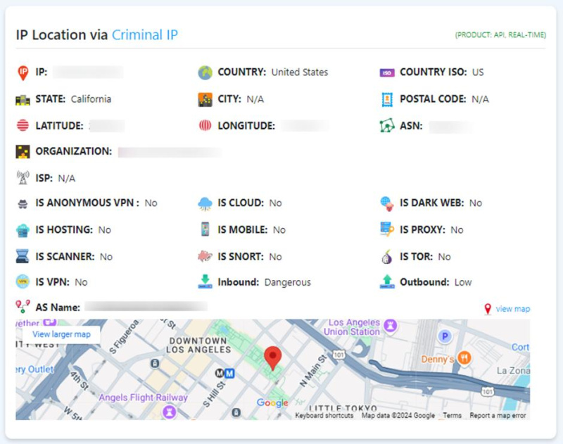Click the globe icon beside COUNTRY
The height and width of the screenshot is (444, 563).
tap(205, 72)
